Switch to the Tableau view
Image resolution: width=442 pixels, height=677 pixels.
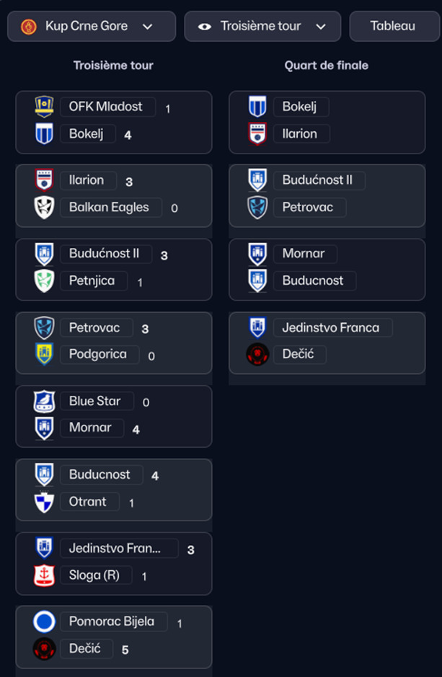pos(394,27)
